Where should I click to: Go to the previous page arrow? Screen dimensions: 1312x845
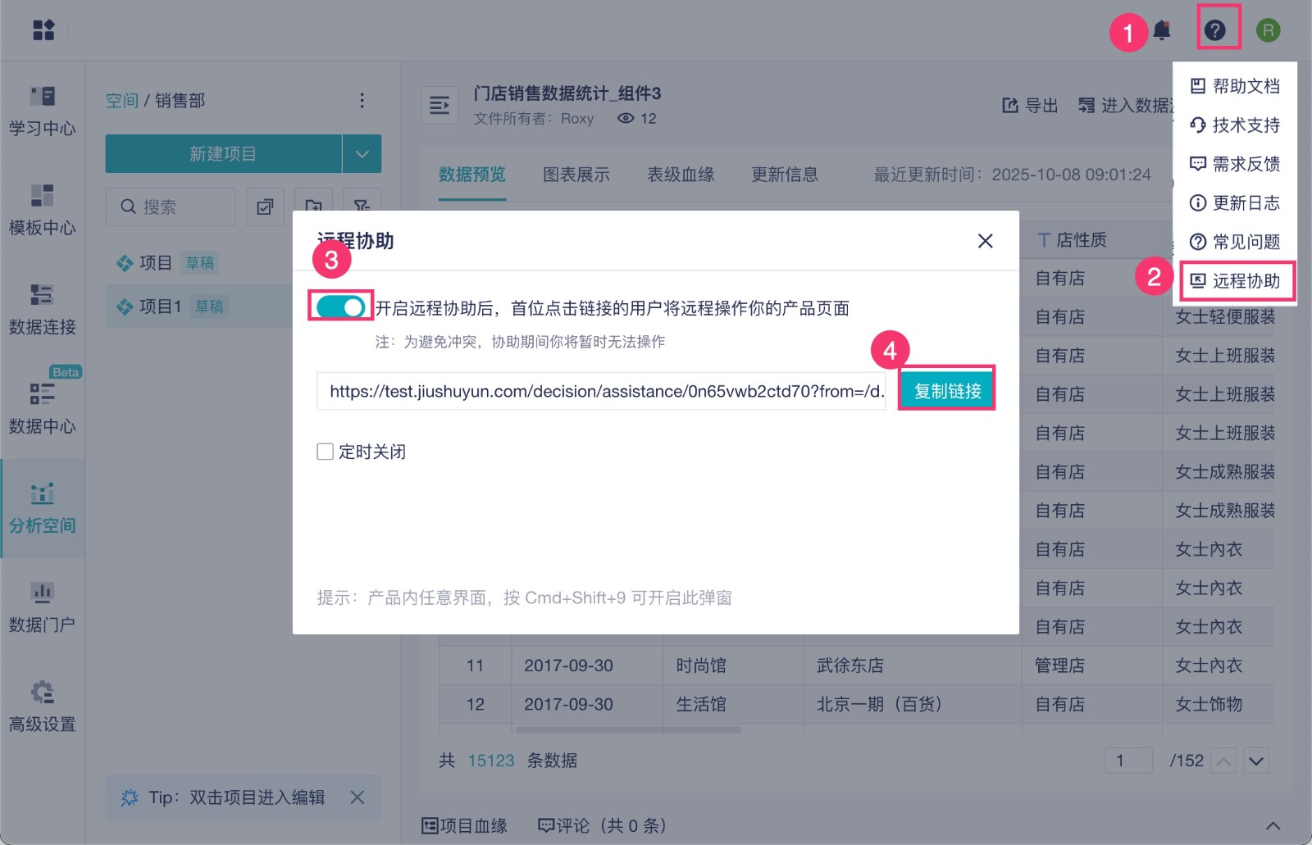pos(1223,761)
